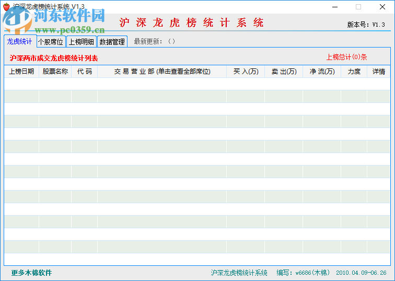395x281 pixels.
Task: Click the 详情 column header
Action: [x=379, y=72]
